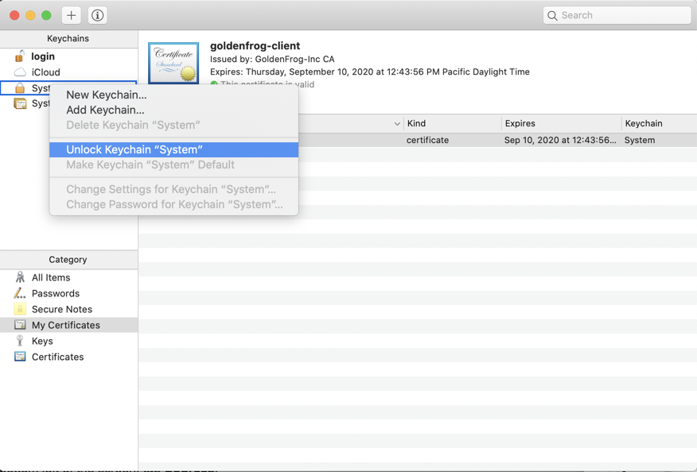Click the yellow note icon for Secure Notes
697x472 pixels.
click(x=20, y=309)
